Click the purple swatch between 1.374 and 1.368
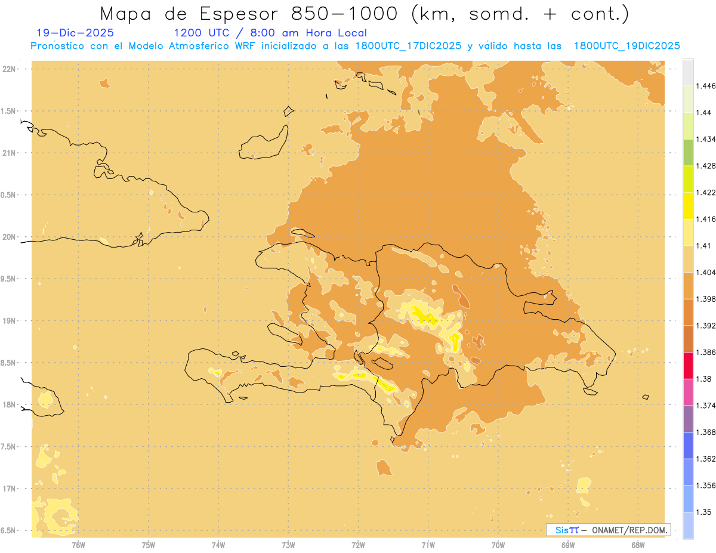 pyautogui.click(x=688, y=419)
